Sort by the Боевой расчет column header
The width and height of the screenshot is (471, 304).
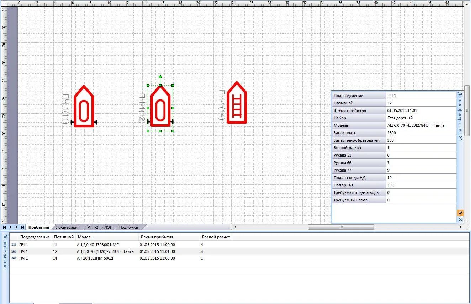216,237
